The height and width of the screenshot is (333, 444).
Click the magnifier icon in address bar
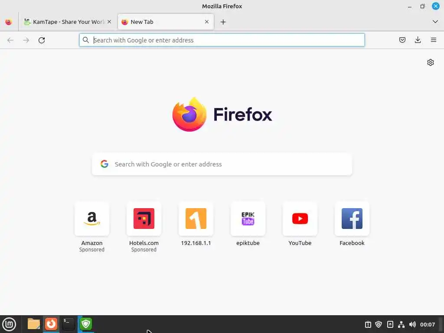[x=86, y=40]
